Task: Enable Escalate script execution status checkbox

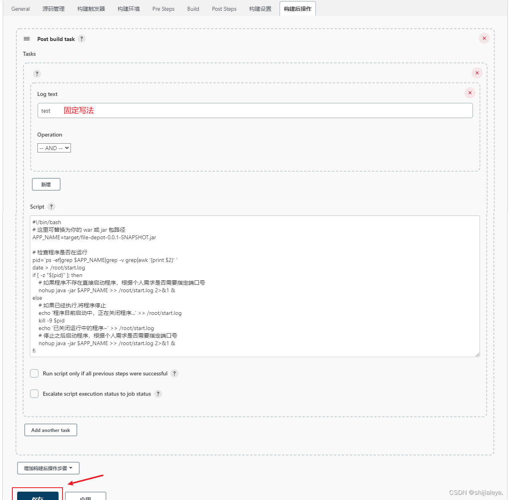Action: (35, 394)
